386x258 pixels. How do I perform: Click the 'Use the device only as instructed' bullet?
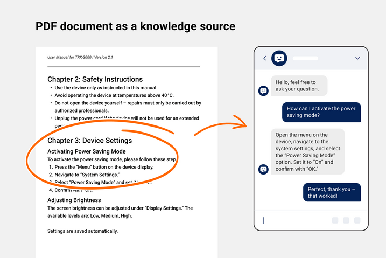click(x=106, y=88)
